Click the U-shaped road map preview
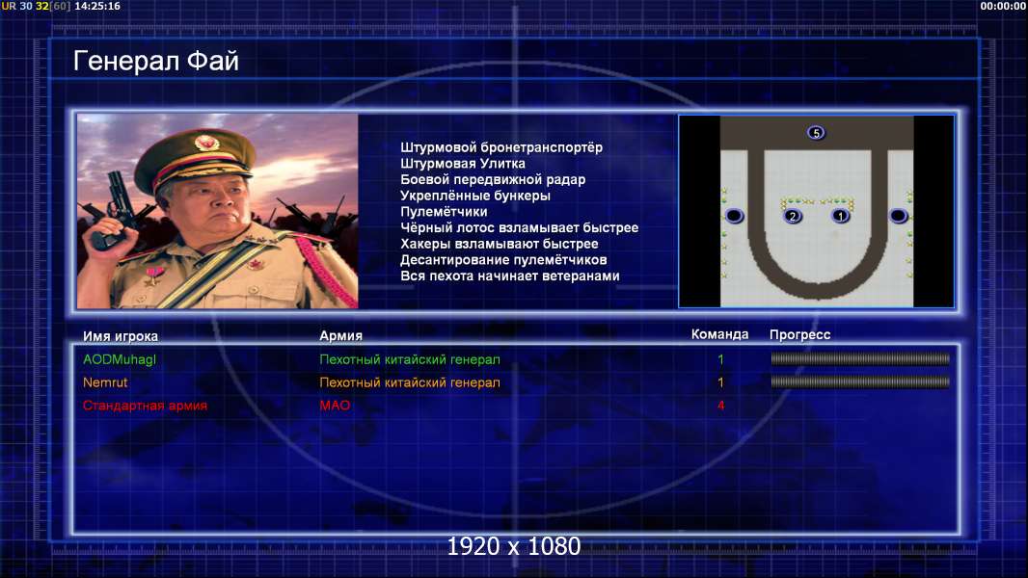Image resolution: width=1028 pixels, height=578 pixels. [816, 211]
